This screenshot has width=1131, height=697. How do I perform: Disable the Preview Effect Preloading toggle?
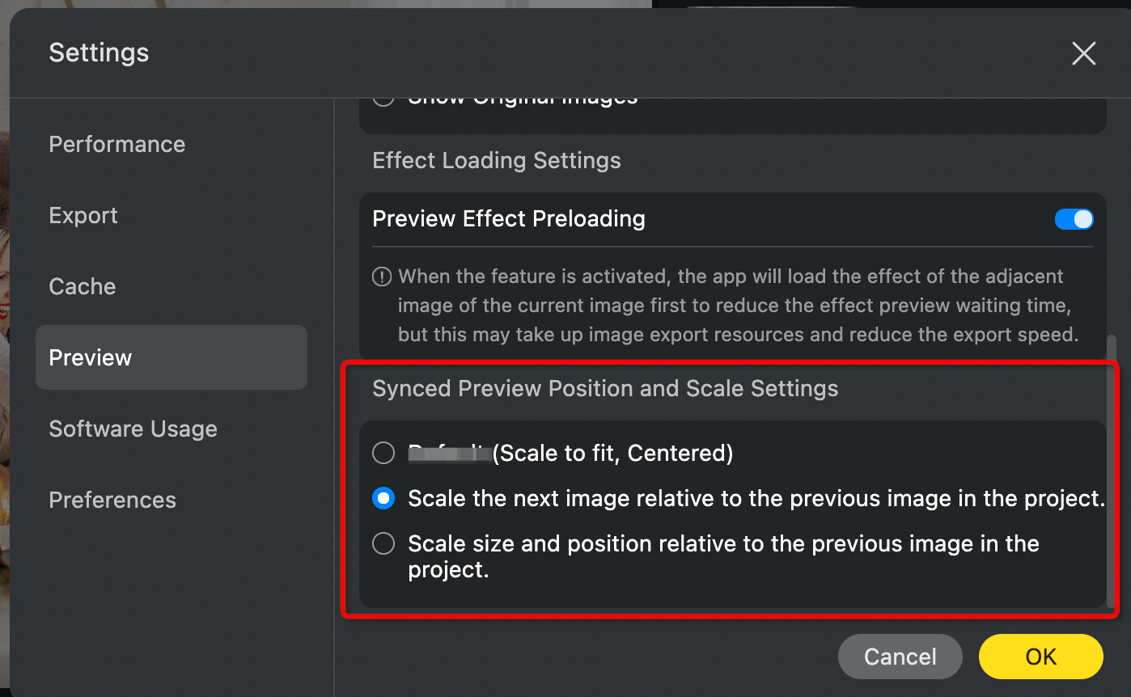1074,219
